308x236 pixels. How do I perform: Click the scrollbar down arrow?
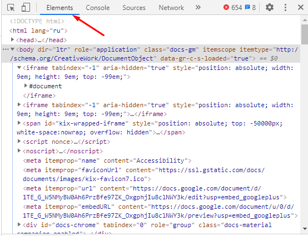click(305, 229)
